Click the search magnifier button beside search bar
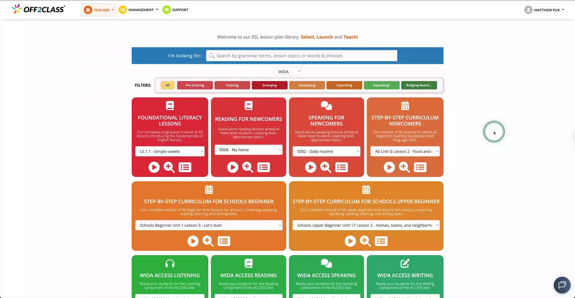Screen dimensions: 575x298 (x=403, y=55)
